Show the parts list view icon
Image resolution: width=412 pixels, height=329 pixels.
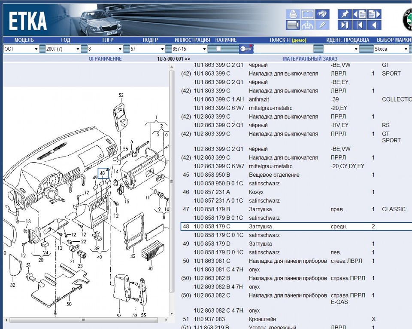293,25
